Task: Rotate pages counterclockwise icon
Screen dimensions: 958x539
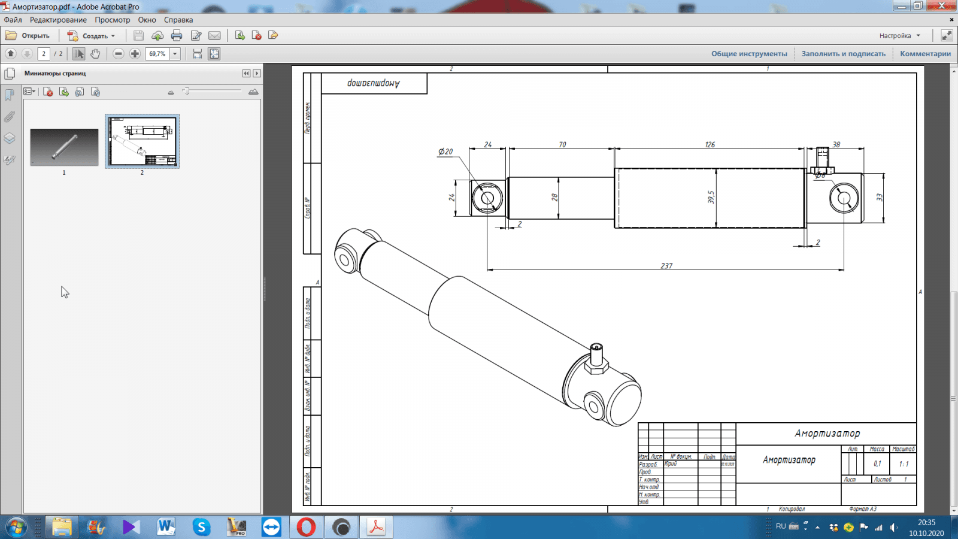Action: point(80,92)
